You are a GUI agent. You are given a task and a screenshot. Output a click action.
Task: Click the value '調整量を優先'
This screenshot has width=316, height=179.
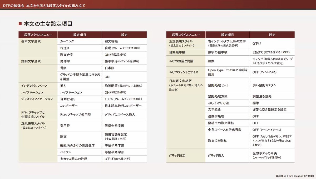[x=262, y=96]
